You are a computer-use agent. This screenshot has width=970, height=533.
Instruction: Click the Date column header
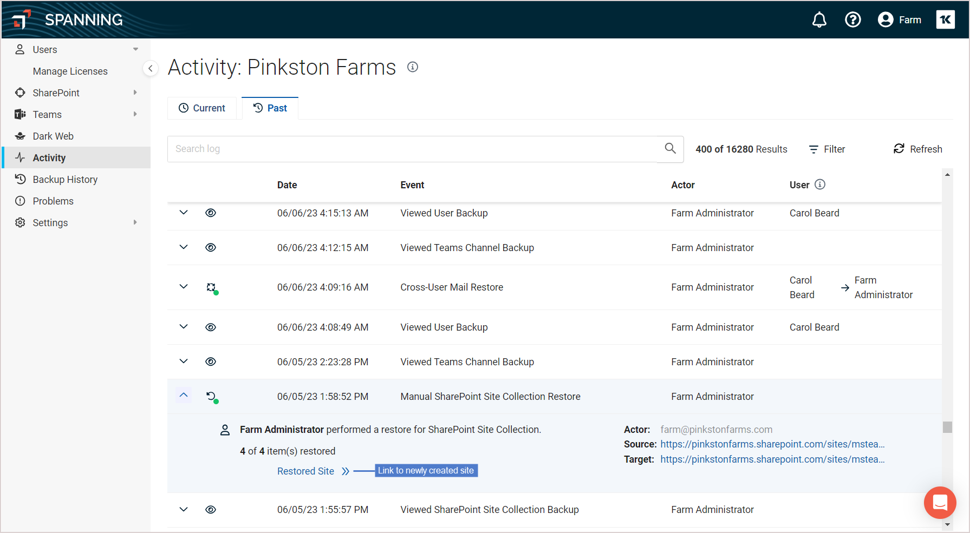tap(287, 185)
